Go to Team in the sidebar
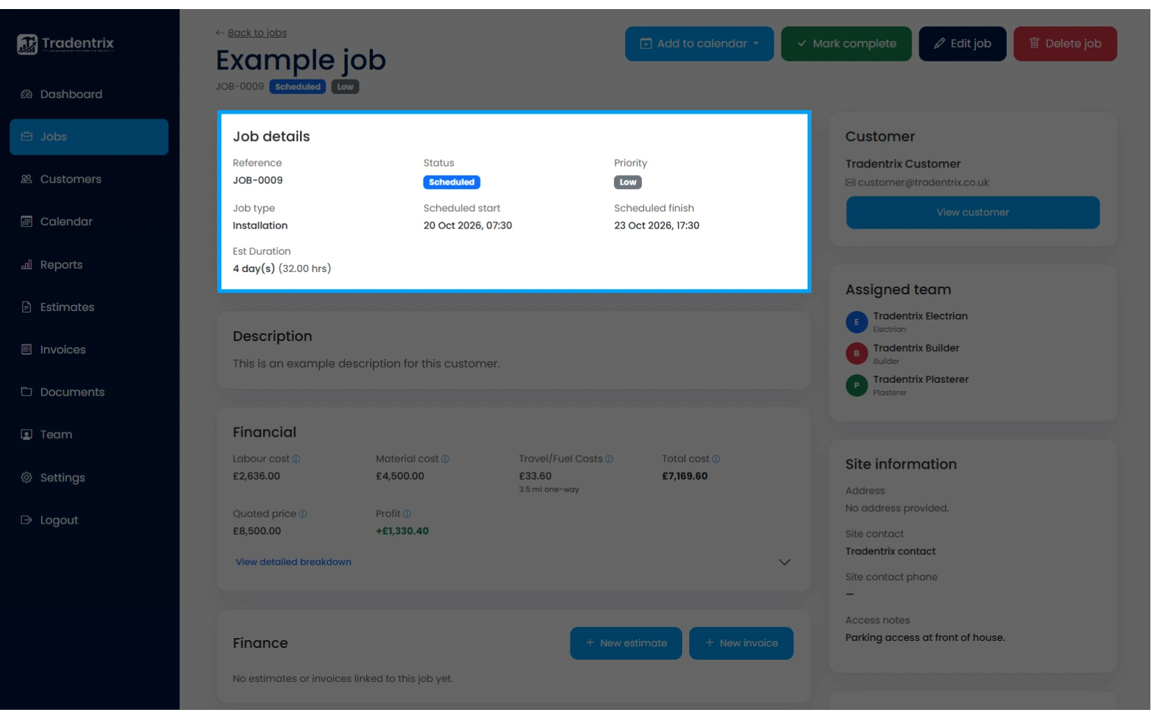 [89, 435]
